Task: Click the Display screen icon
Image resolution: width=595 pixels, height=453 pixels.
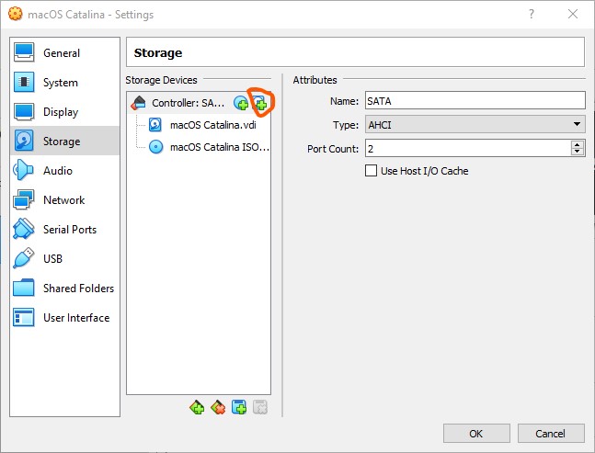Action: click(24, 111)
